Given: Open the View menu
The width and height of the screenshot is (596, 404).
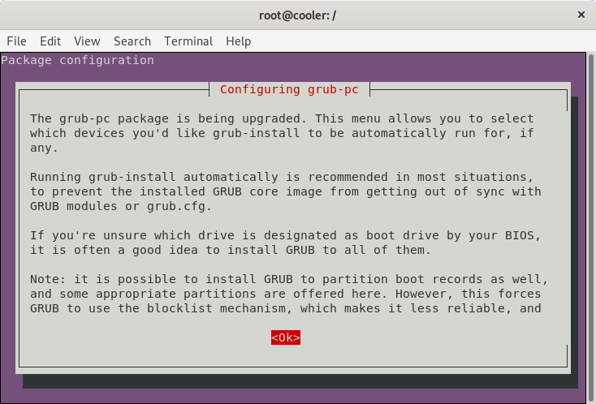Looking at the screenshot, I should tap(87, 41).
